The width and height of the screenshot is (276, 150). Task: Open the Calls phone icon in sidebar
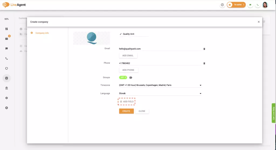(6, 58)
